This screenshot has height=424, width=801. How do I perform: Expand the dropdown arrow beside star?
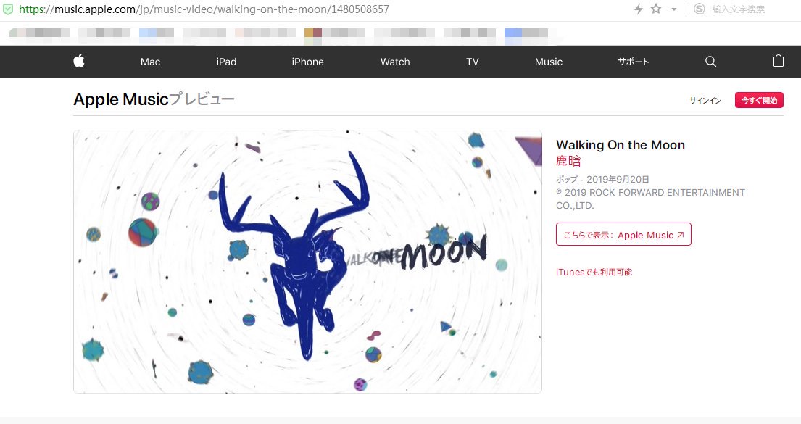[x=674, y=9]
